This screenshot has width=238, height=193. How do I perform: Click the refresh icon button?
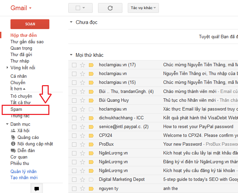click(x=110, y=8)
